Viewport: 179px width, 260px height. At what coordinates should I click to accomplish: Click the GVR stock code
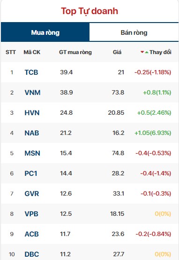point(32,194)
